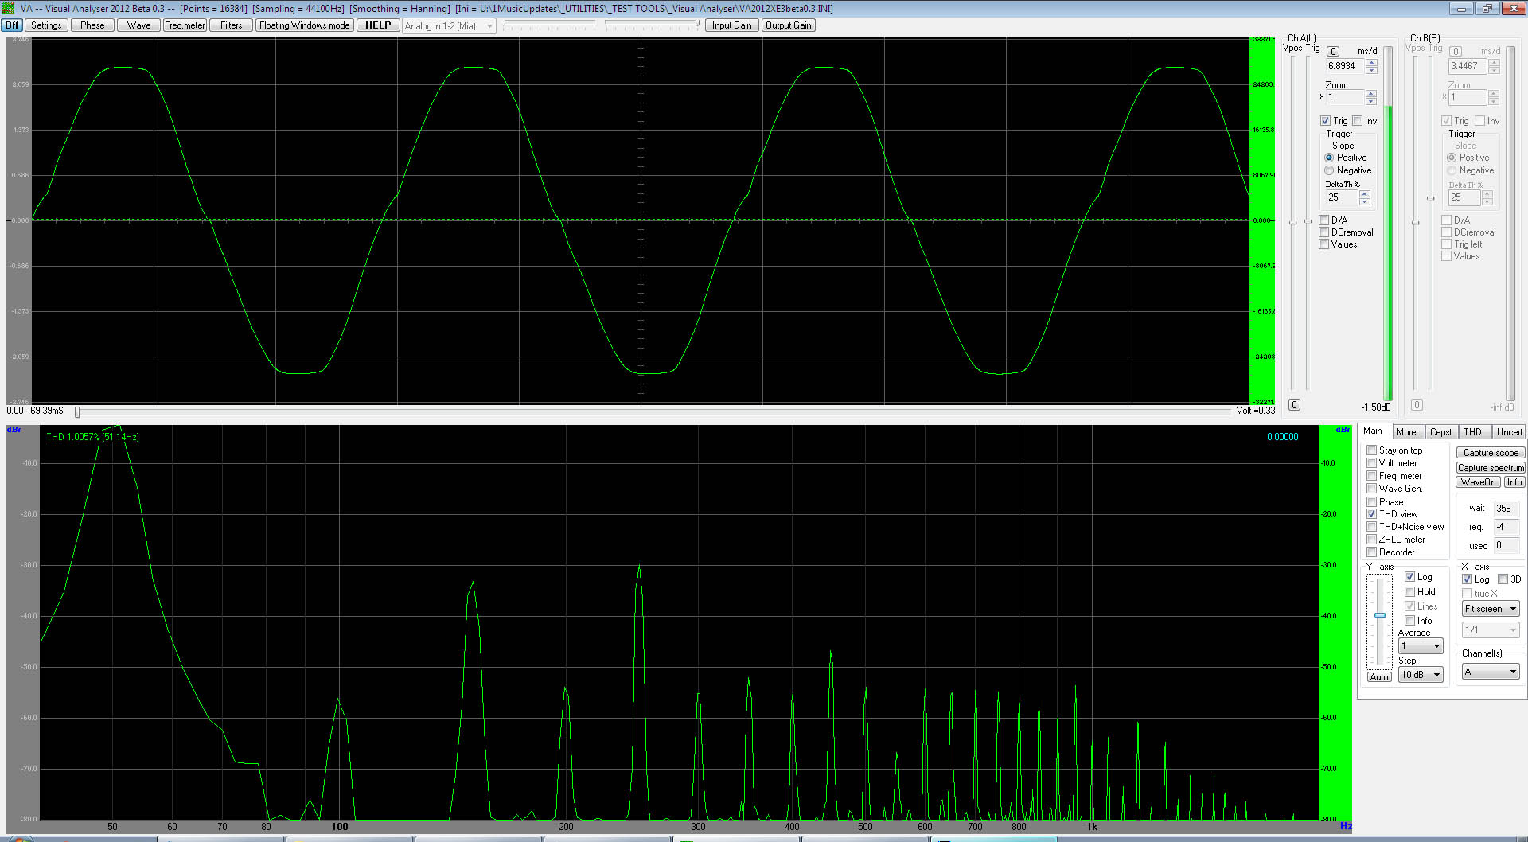The width and height of the screenshot is (1528, 842).
Task: Click the HELP toolbar button
Action: 378,25
